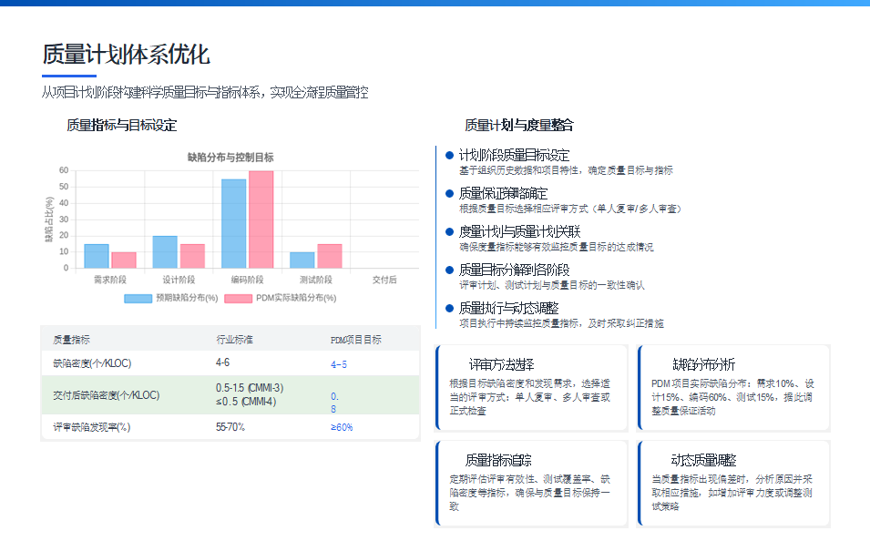Select the 评审缺陷发现率(%) table cell
The height and width of the screenshot is (541, 870).
[x=91, y=427]
